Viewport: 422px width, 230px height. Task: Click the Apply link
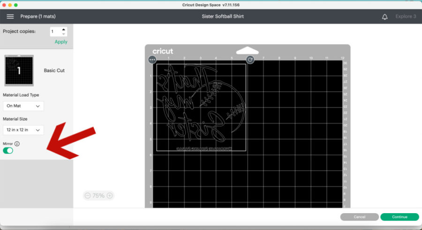(x=61, y=42)
